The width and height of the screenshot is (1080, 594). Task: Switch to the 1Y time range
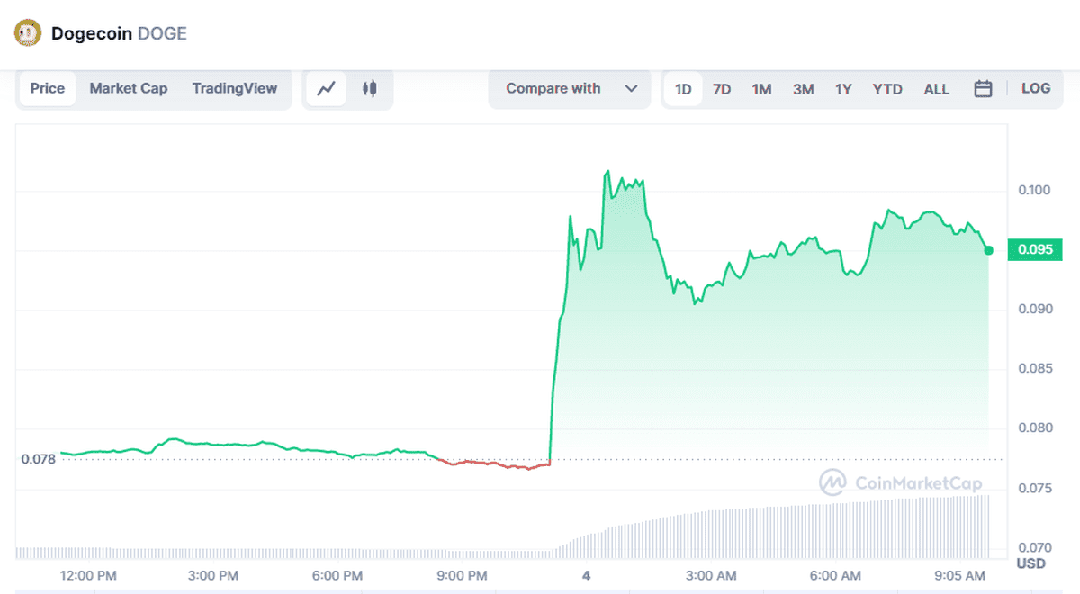coord(846,88)
